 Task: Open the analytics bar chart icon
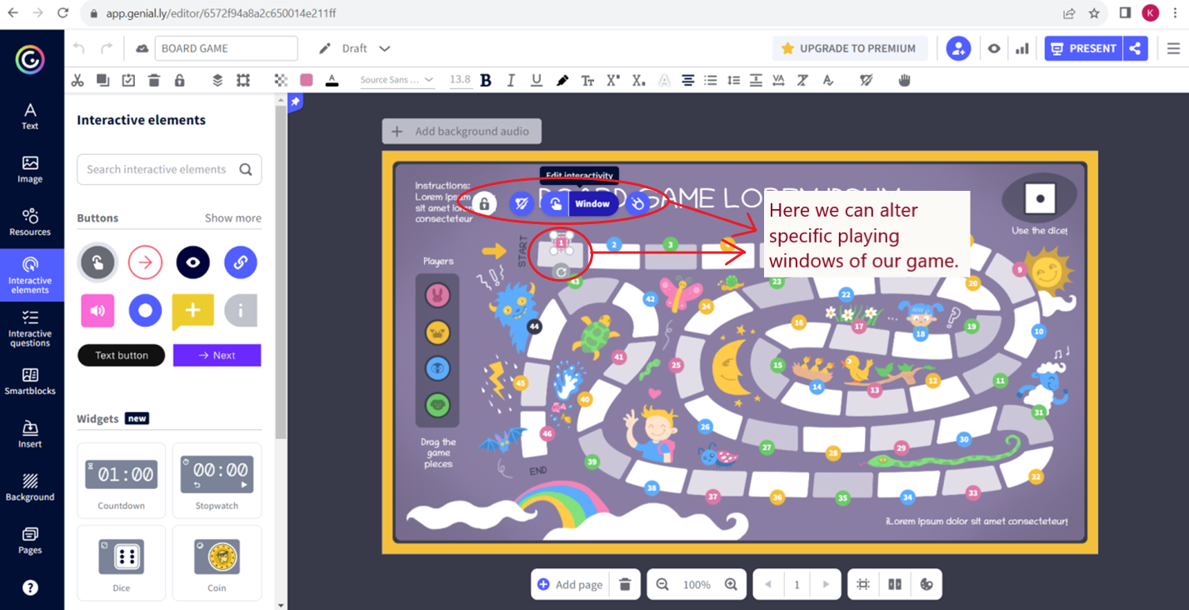pyautogui.click(x=1022, y=48)
